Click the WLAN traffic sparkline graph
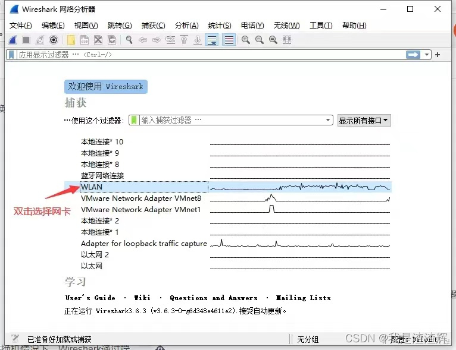The image size is (456, 350). point(300,187)
